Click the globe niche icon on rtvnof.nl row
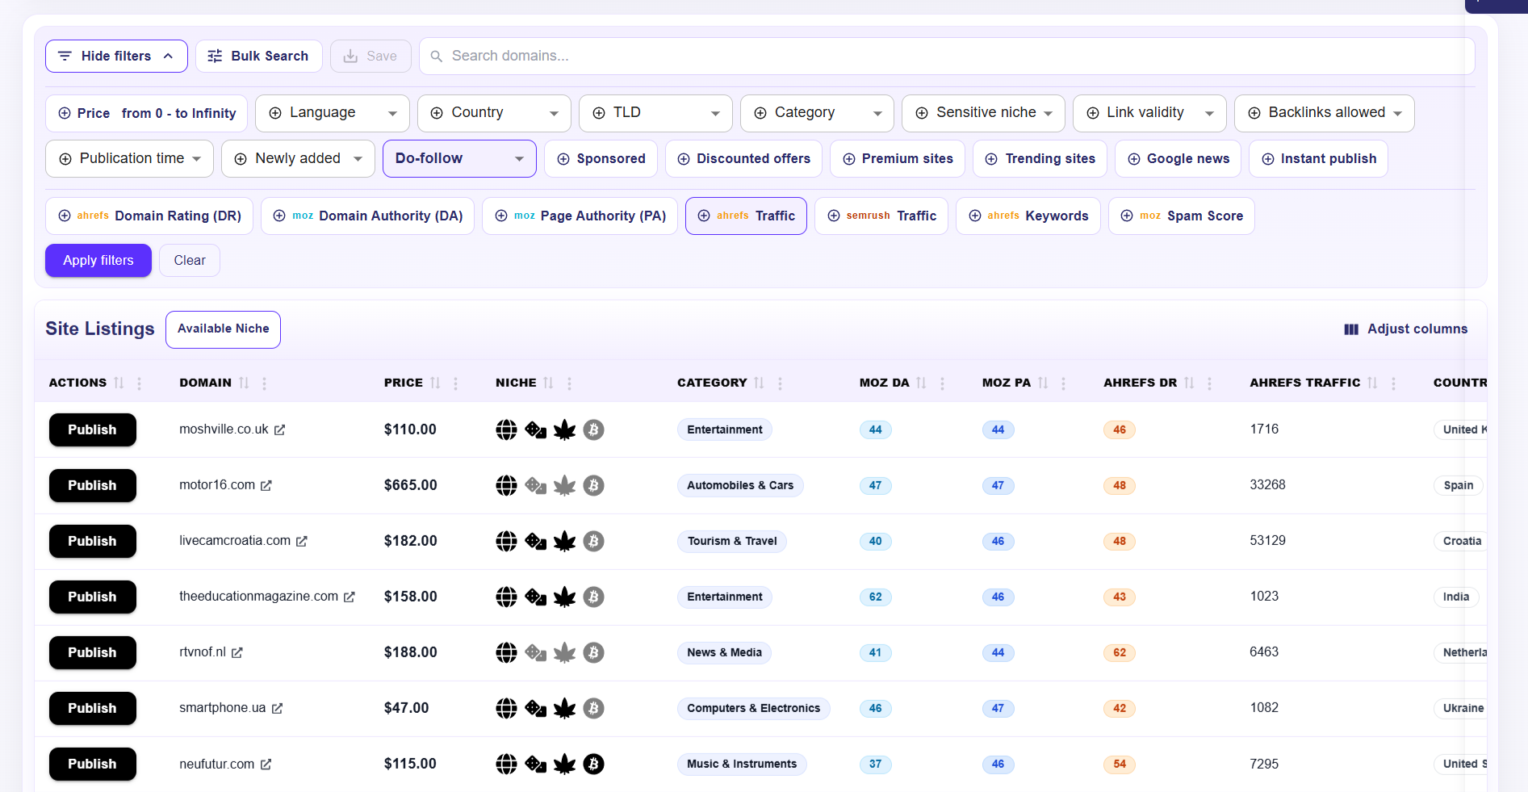 (506, 652)
